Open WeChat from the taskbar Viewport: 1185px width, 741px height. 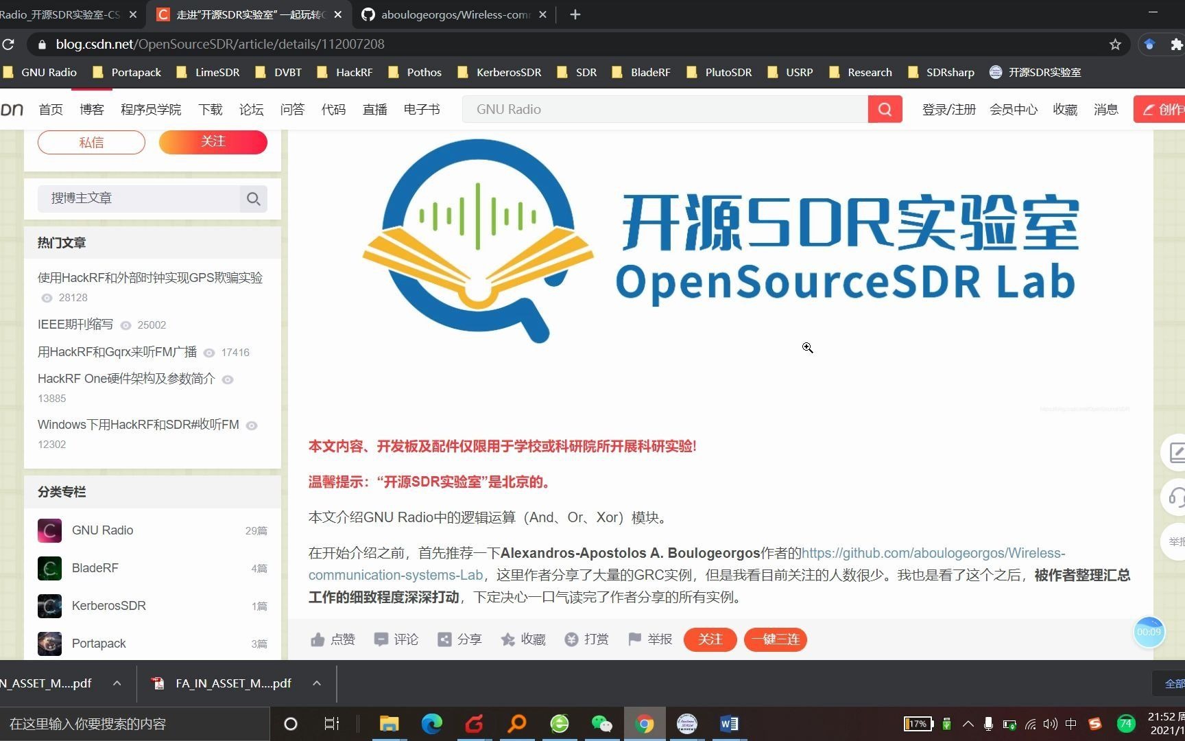[601, 724]
